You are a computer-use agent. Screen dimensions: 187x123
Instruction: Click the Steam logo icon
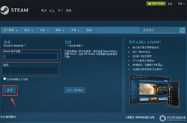5,10
